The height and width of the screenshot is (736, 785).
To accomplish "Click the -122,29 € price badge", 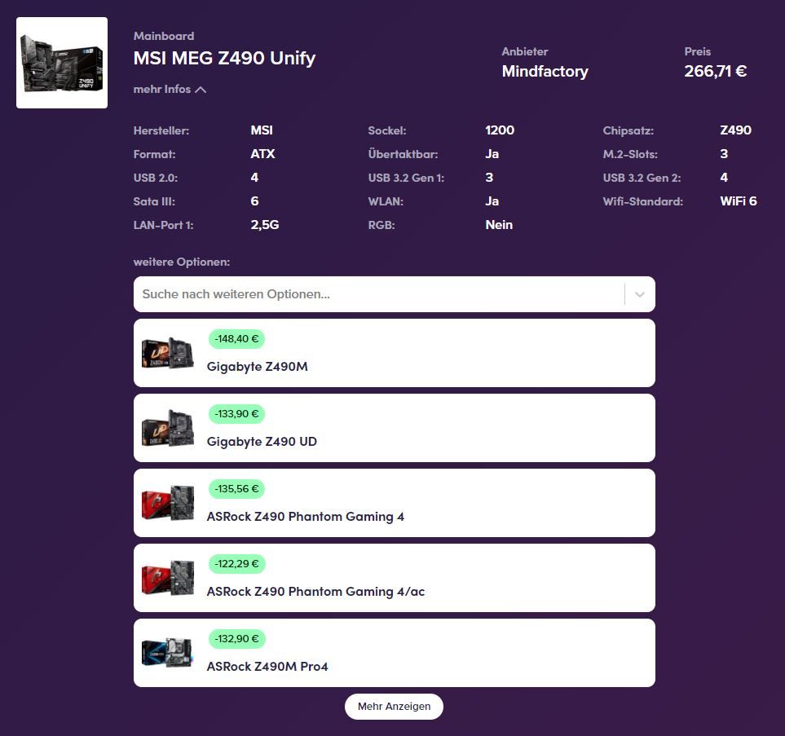I will click(x=236, y=564).
